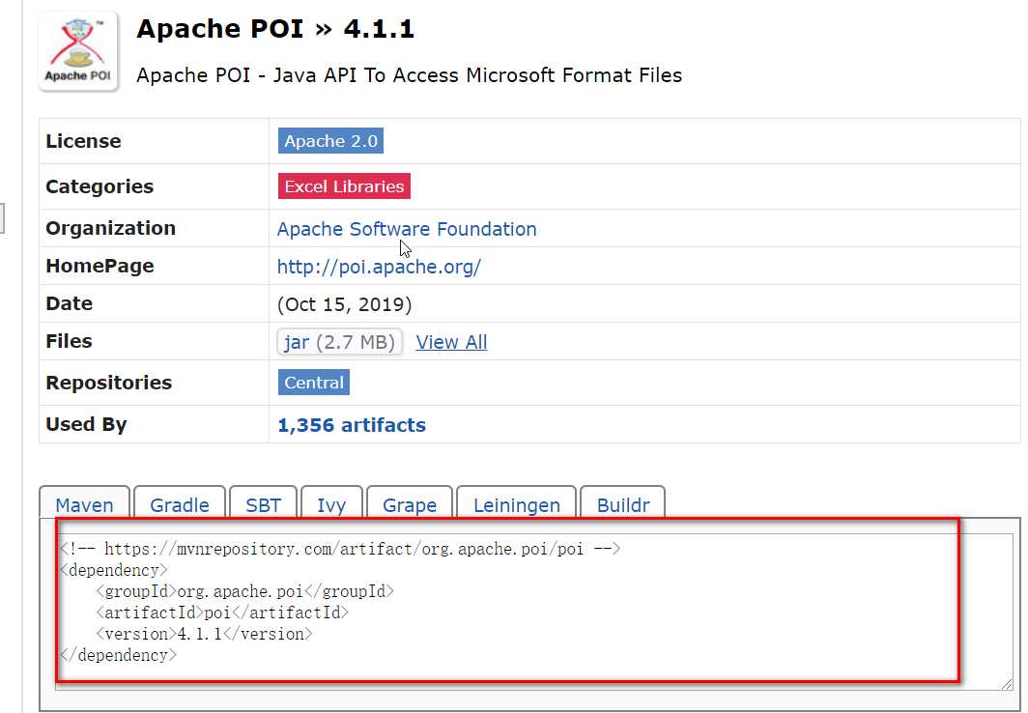The image size is (1028, 713).
Task: Switch to the Ivy tab
Action: [331, 503]
